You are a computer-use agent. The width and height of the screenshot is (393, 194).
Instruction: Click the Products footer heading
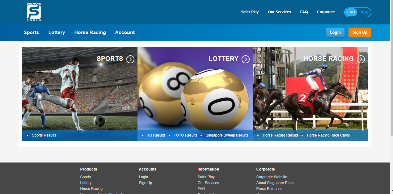click(x=88, y=169)
